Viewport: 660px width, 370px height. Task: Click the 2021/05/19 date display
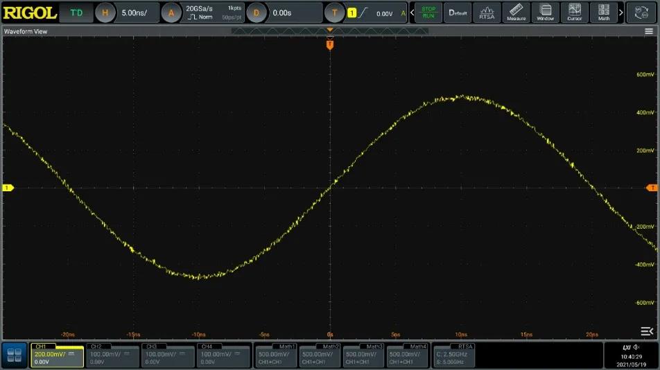pyautogui.click(x=632, y=364)
